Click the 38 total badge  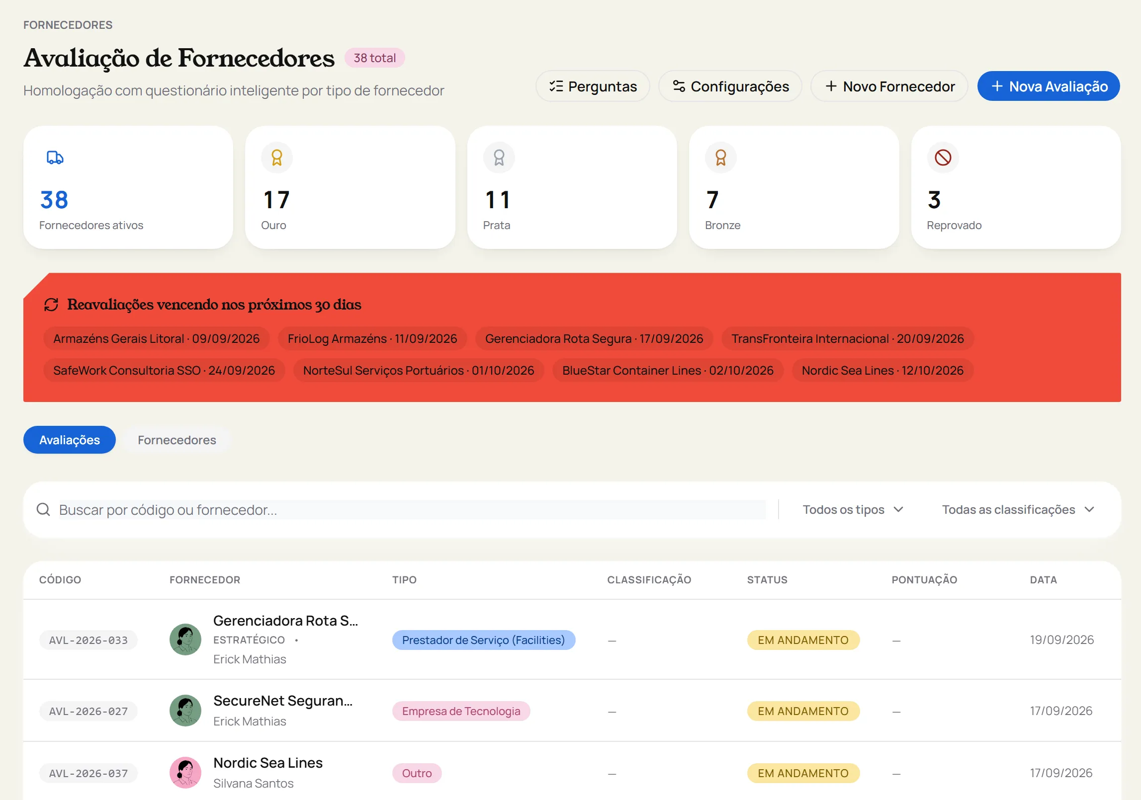tap(375, 58)
